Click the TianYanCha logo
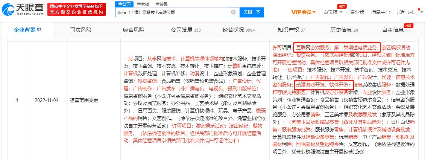The image size is (425, 160). click(x=23, y=9)
